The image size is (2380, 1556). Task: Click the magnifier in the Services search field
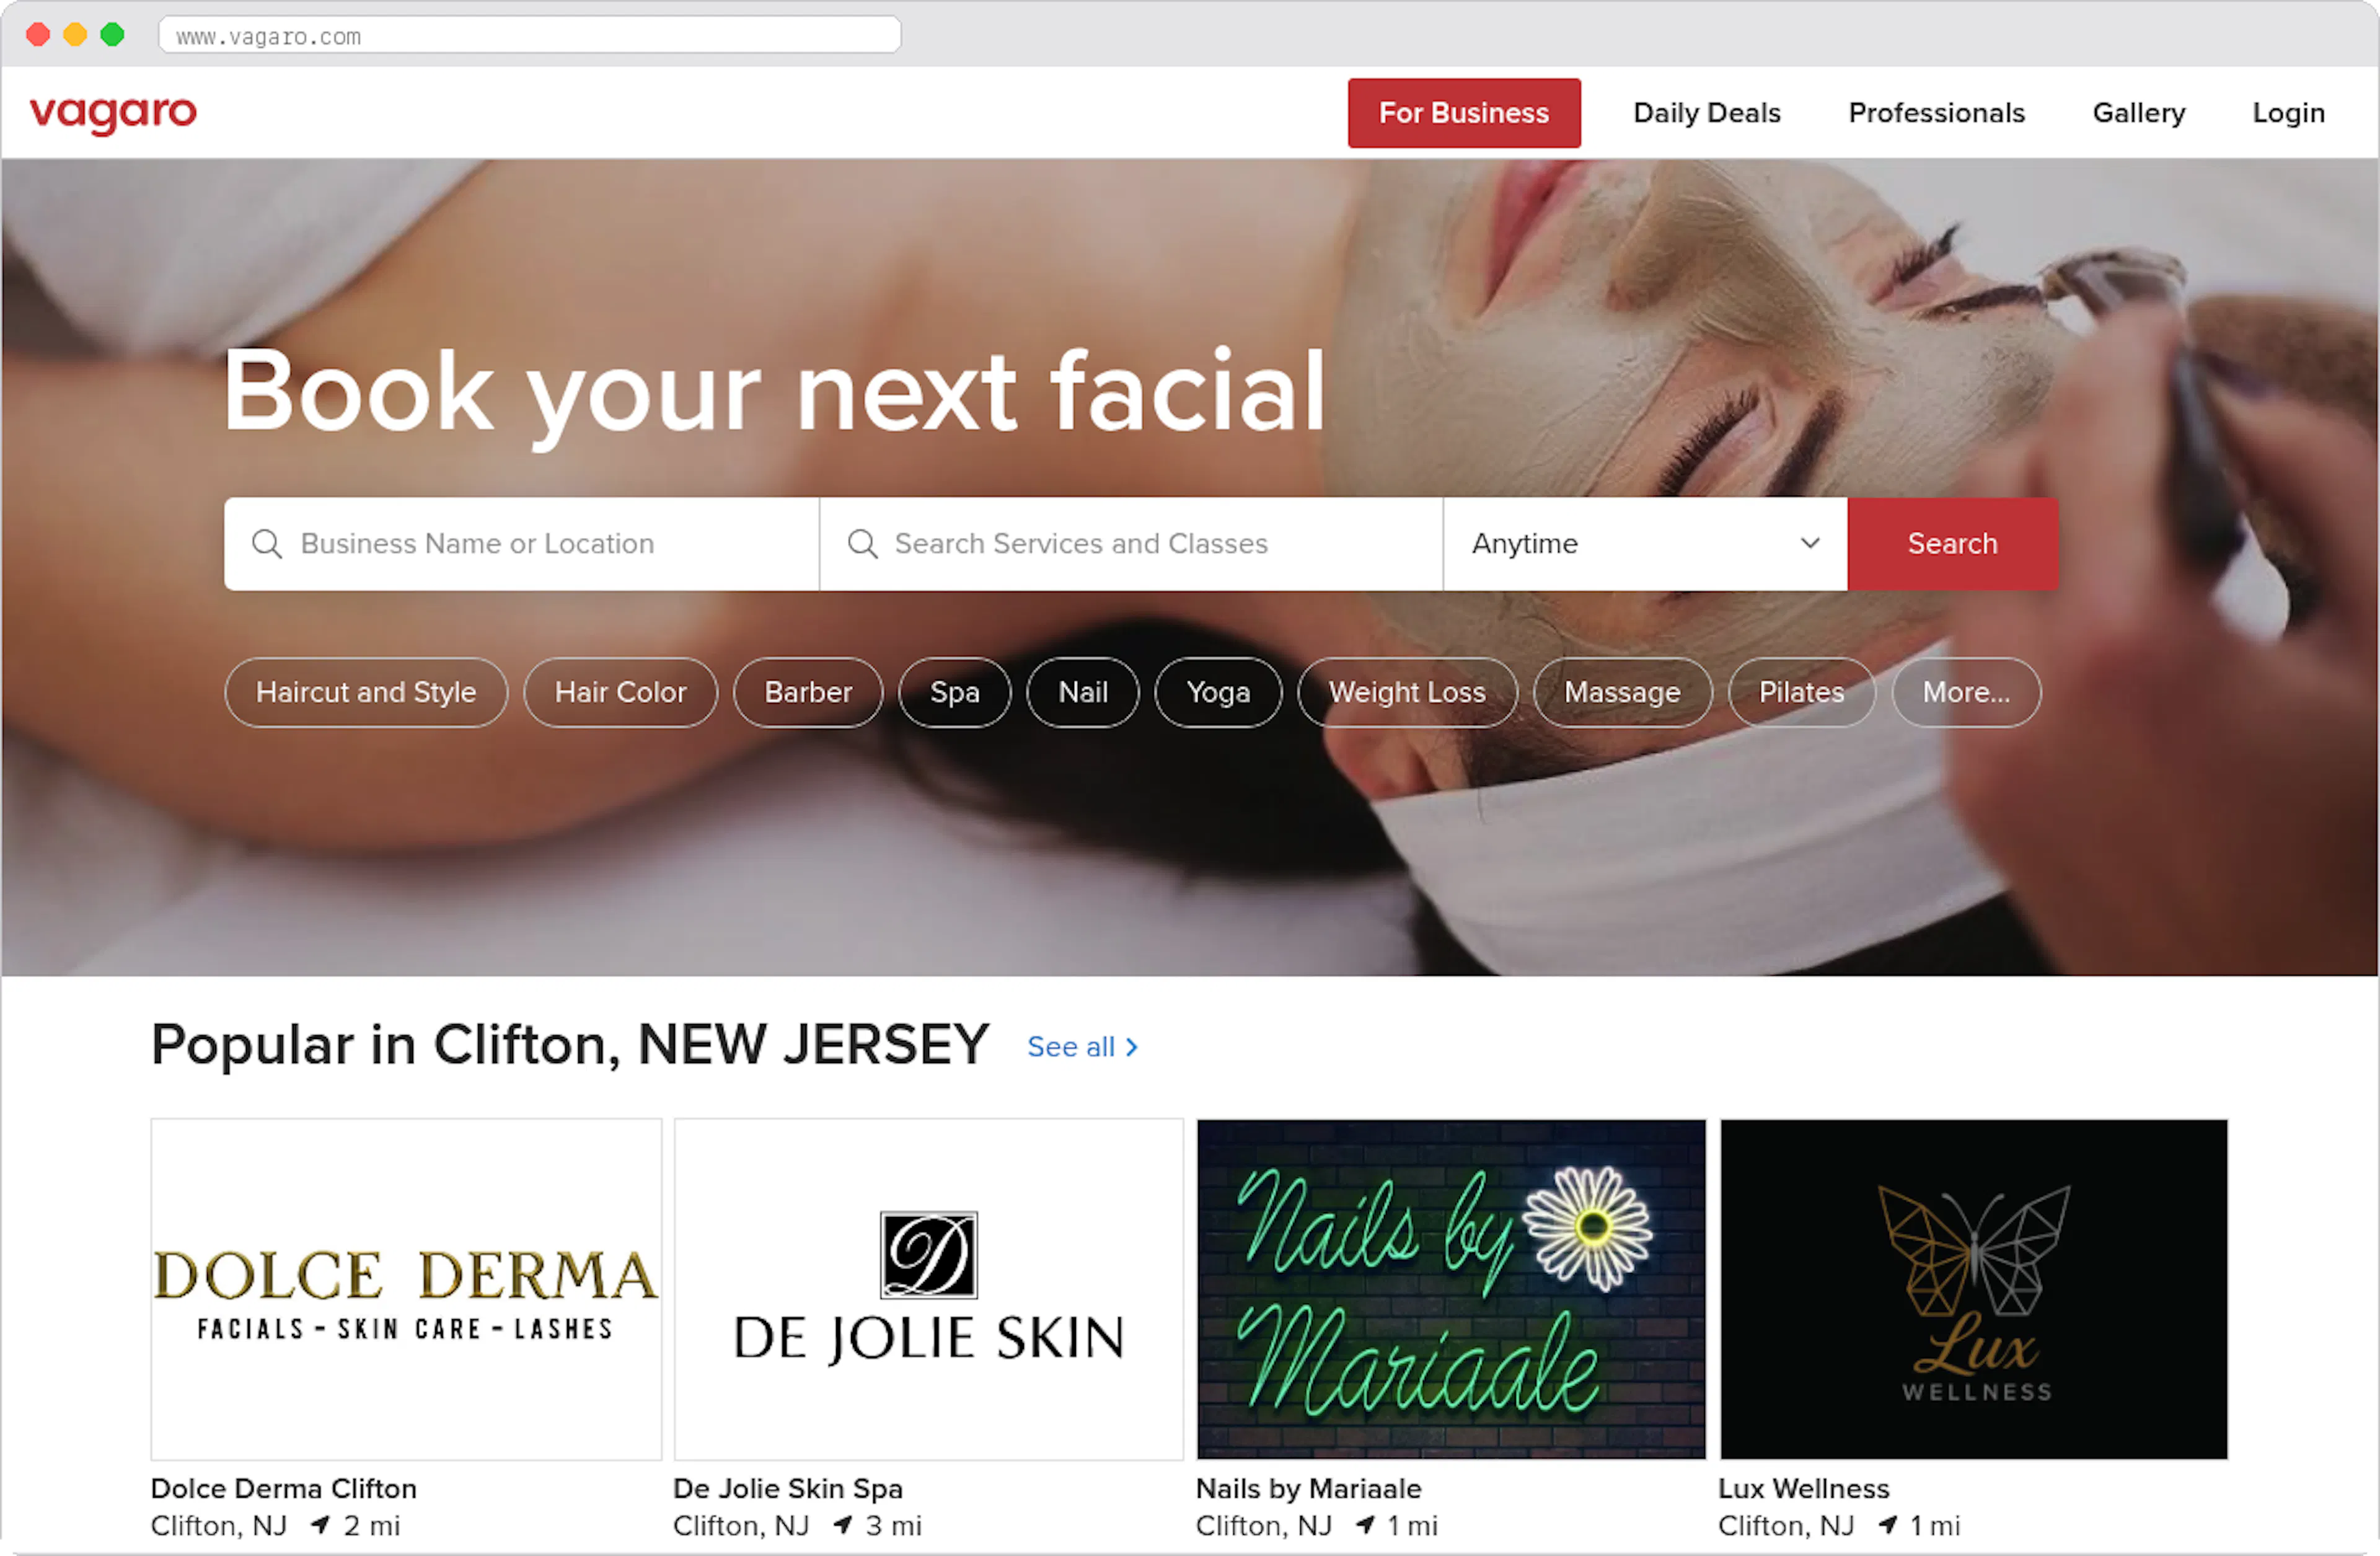click(862, 543)
